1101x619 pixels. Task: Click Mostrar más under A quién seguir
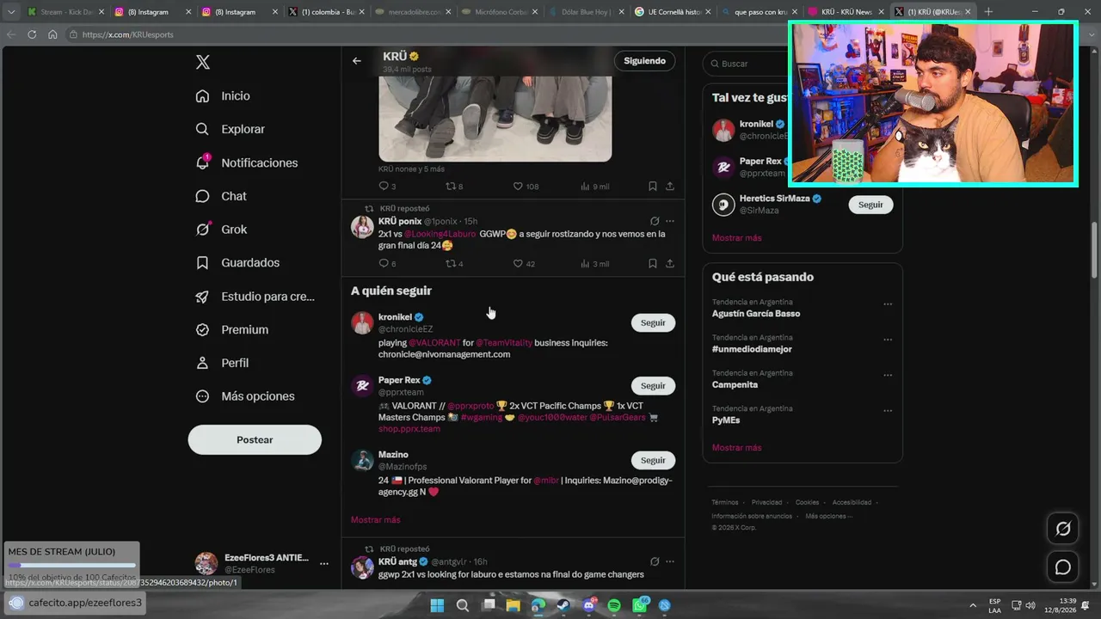[x=376, y=520]
